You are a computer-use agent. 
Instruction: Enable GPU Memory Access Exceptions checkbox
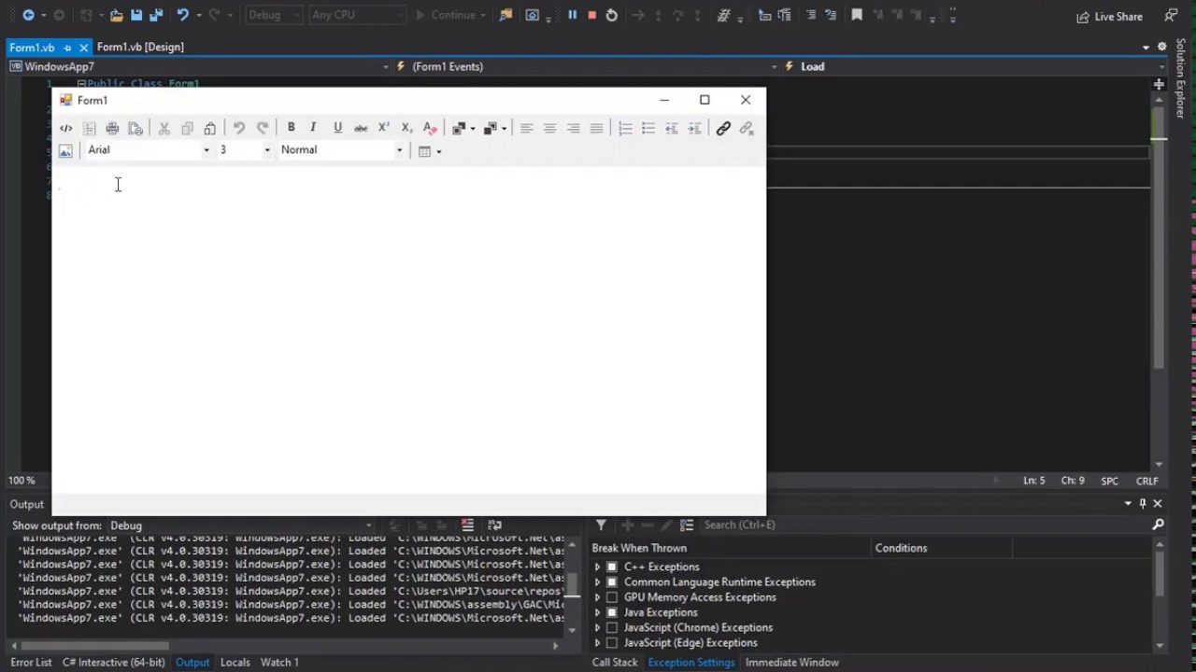pos(612,597)
